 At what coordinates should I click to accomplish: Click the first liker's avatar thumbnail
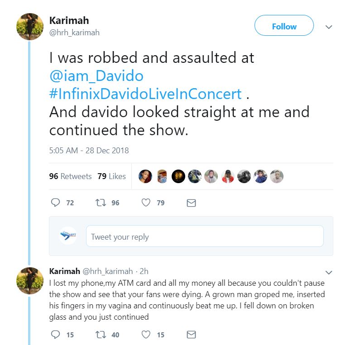(x=145, y=176)
